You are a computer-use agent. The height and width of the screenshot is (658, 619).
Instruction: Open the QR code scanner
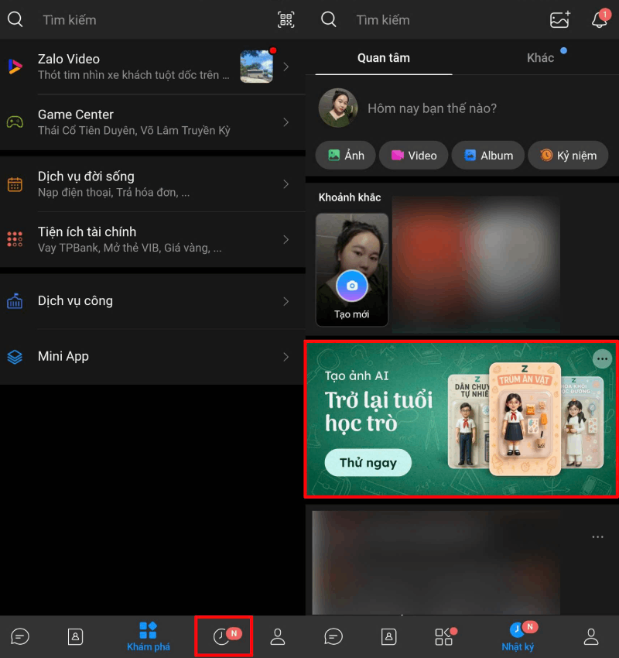pos(286,20)
